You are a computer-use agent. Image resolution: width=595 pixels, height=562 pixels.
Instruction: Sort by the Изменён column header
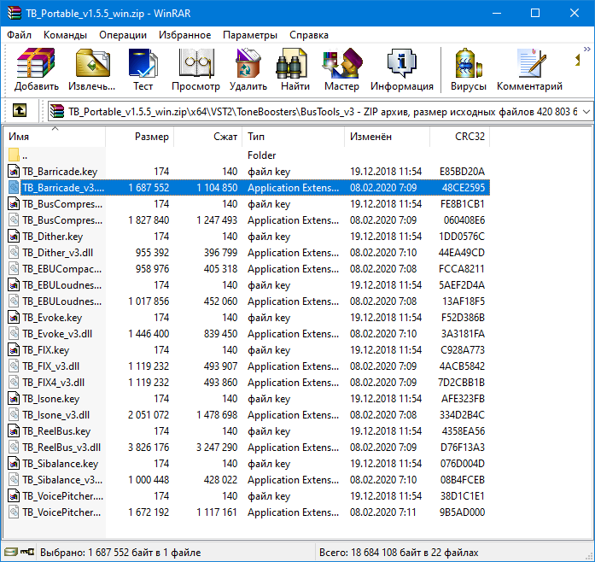387,137
